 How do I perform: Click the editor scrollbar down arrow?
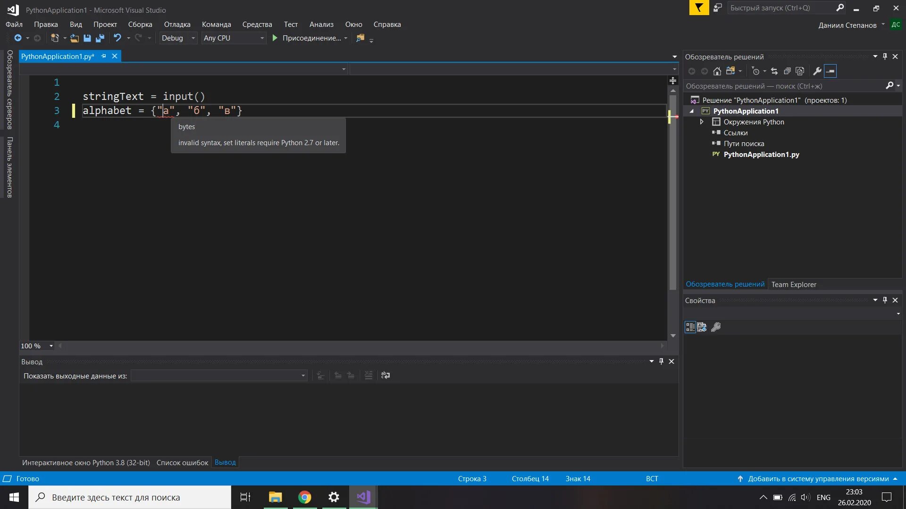pos(673,336)
